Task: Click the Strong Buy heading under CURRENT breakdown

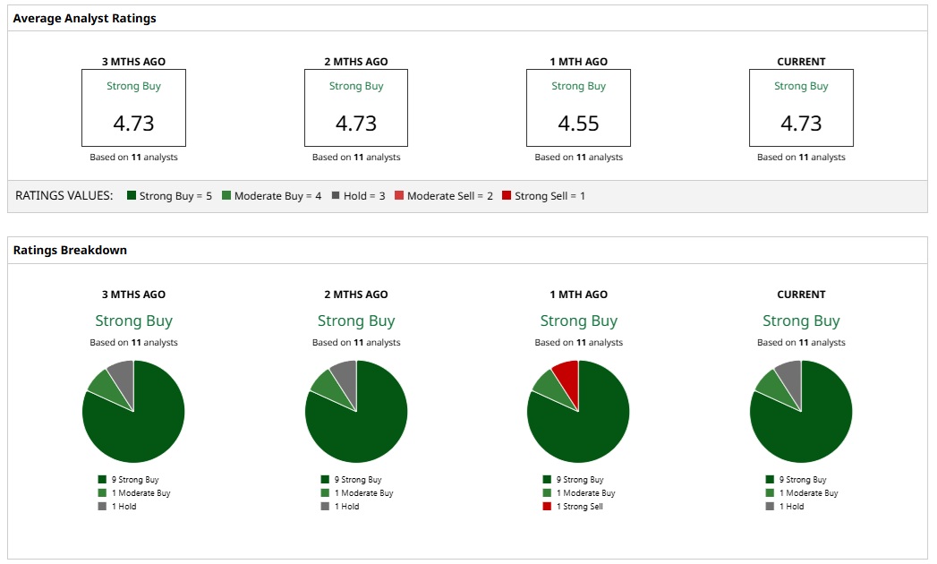Action: [x=801, y=320]
